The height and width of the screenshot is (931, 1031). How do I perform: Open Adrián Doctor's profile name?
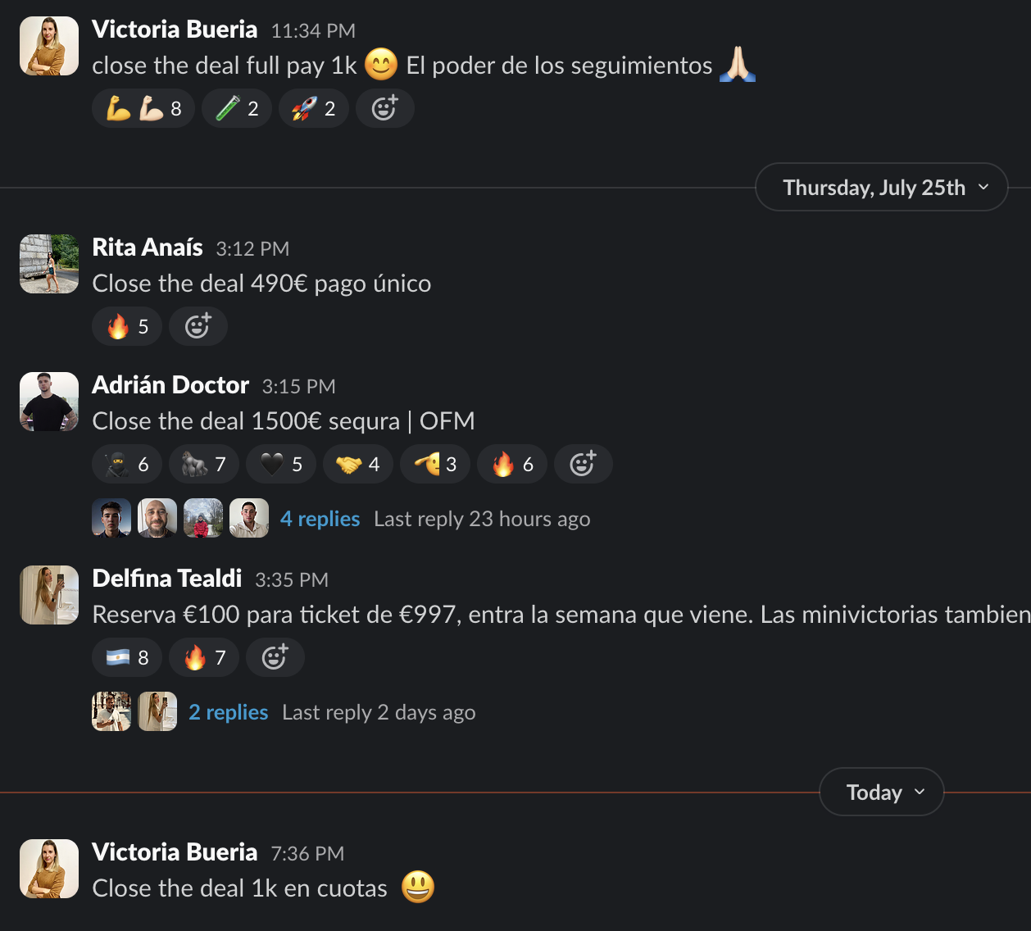(170, 384)
